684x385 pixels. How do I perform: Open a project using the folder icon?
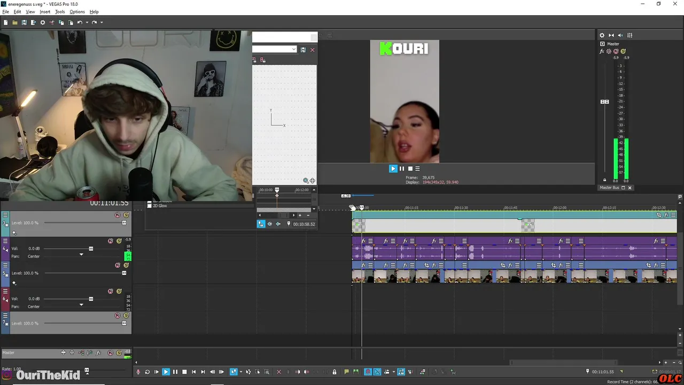coord(14,22)
